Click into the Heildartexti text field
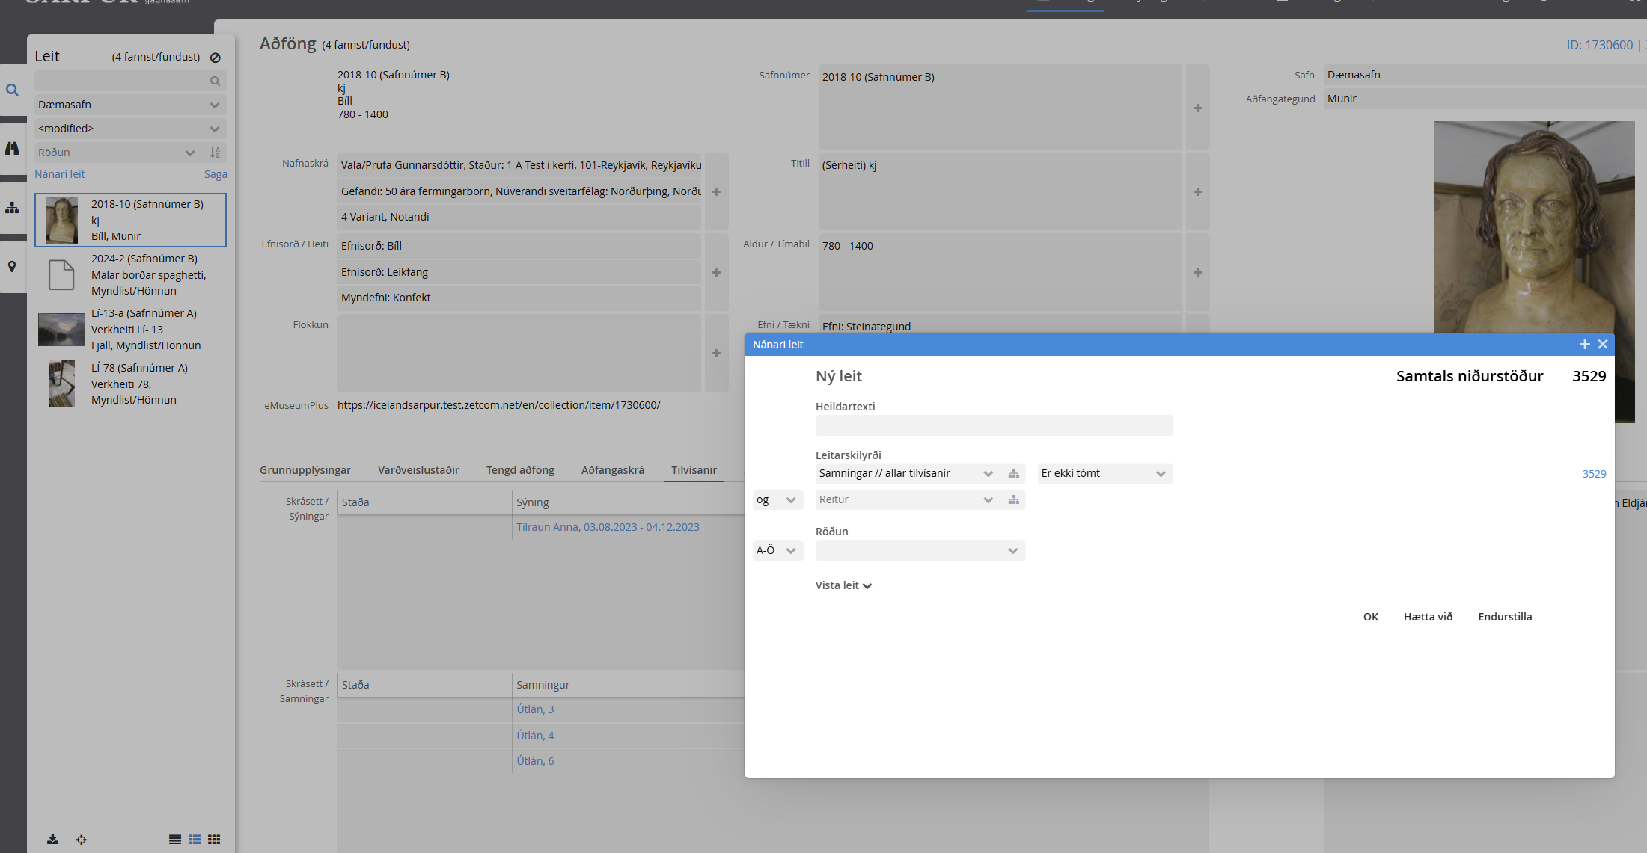Viewport: 1647px width, 853px height. (994, 426)
